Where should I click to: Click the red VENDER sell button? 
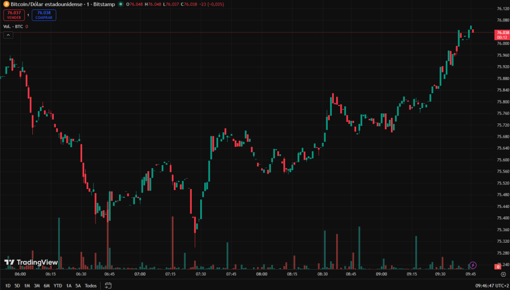[14, 15]
